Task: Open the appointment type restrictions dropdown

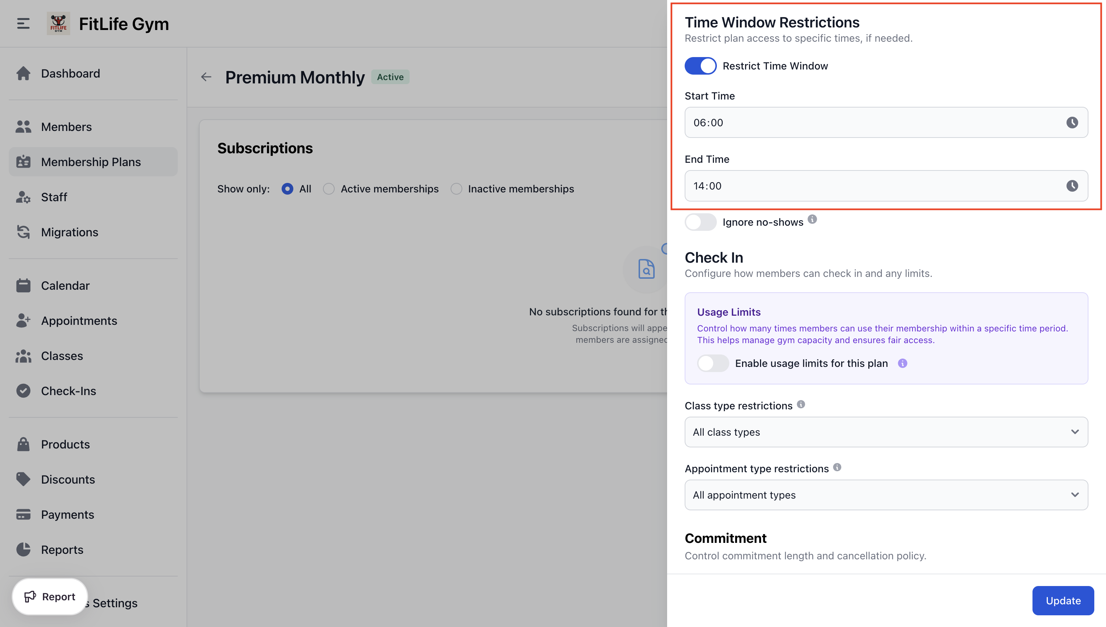Action: click(885, 494)
